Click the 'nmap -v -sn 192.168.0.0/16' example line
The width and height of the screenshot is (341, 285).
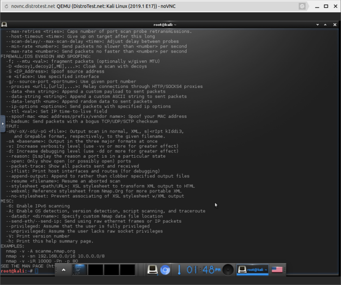(55, 256)
